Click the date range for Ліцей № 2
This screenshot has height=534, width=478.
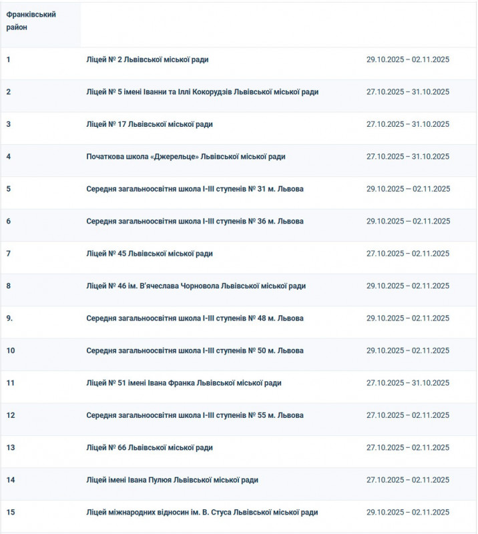pos(408,59)
